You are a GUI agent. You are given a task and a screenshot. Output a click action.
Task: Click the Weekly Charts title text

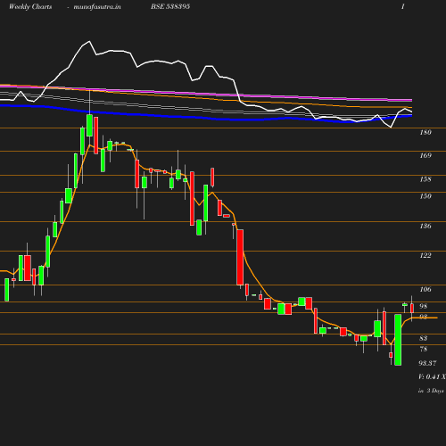tap(30, 6)
